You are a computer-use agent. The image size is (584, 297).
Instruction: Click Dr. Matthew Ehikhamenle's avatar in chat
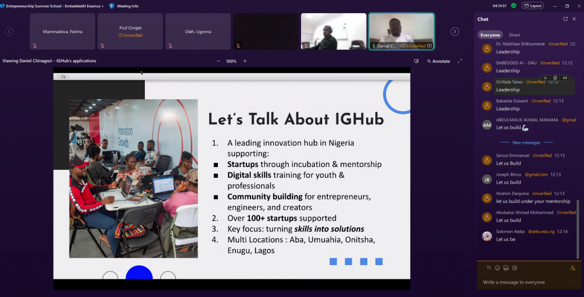click(x=487, y=48)
